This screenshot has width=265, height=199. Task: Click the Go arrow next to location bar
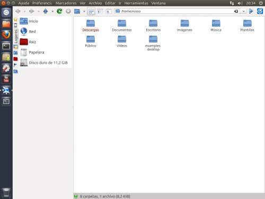pos(251,11)
